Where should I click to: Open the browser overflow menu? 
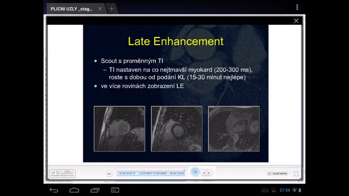[x=297, y=8]
